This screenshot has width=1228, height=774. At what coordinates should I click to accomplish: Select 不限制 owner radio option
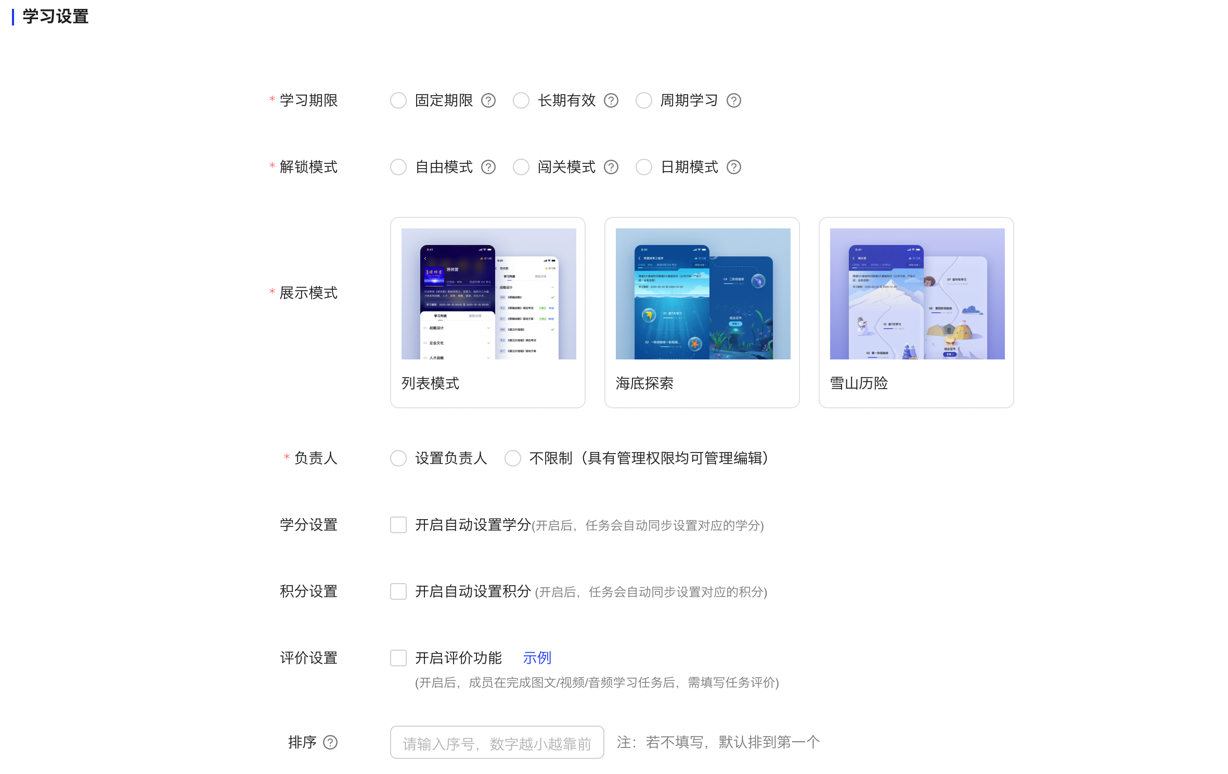(513, 458)
